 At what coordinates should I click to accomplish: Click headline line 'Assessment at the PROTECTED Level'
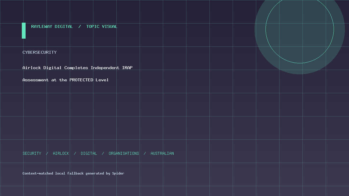[65, 80]
